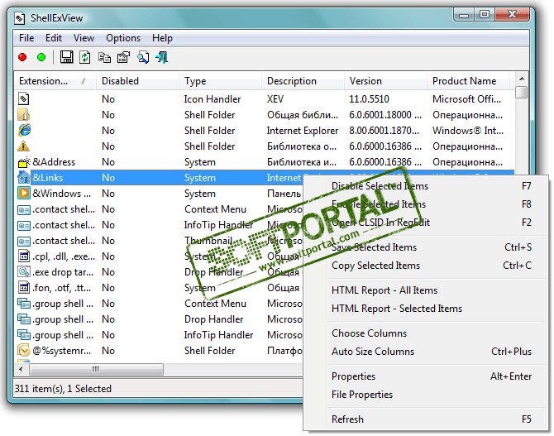The height and width of the screenshot is (436, 554).
Task: Click the .group shell Drop Handler icon
Action: tap(24, 319)
